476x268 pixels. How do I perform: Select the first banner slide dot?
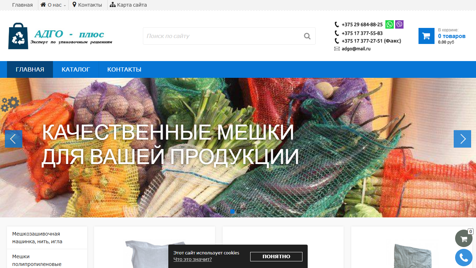(x=232, y=211)
